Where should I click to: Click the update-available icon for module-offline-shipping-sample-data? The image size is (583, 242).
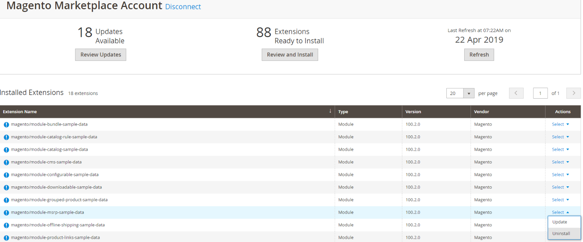point(6,225)
